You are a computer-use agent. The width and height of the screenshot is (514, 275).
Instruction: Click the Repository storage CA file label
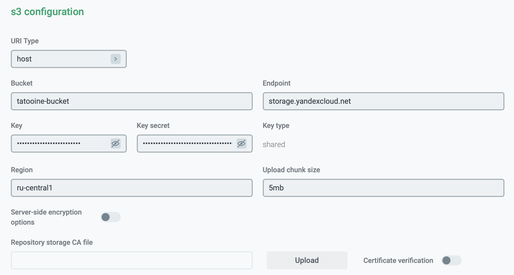[52, 242]
